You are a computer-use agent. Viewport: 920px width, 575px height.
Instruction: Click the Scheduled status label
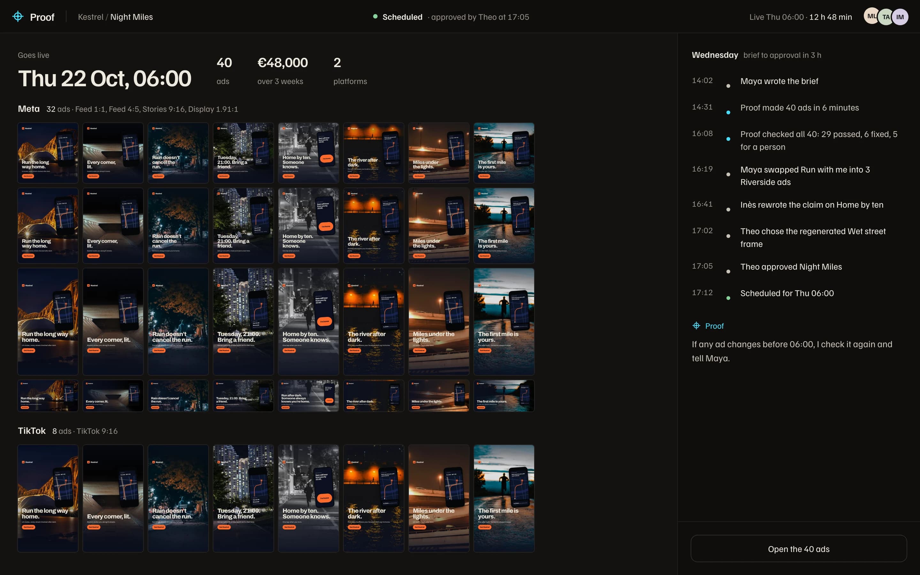pos(402,17)
